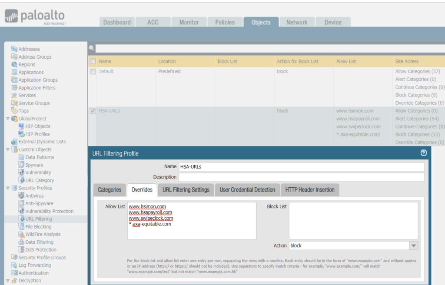
Task: Open the Action dropdown arrow
Action: coord(414,245)
